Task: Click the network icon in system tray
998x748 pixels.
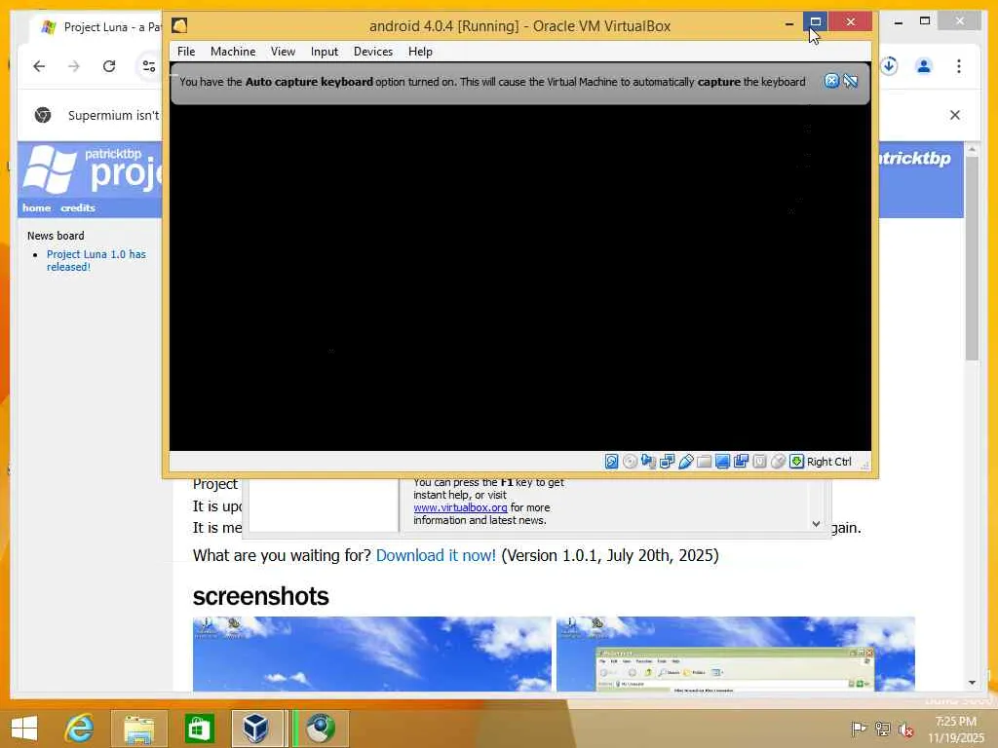Action: pos(882,729)
